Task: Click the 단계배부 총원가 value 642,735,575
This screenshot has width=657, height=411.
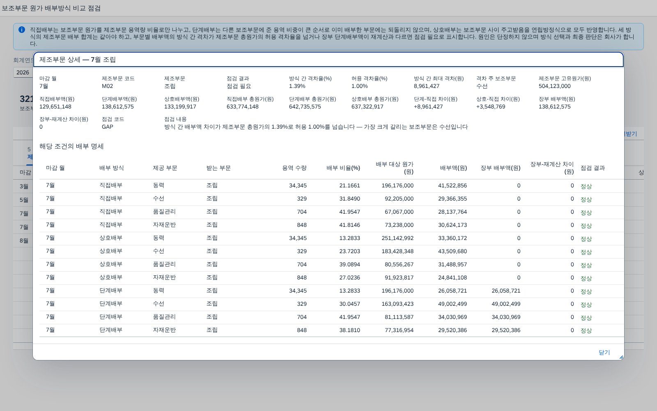Action: [x=305, y=107]
